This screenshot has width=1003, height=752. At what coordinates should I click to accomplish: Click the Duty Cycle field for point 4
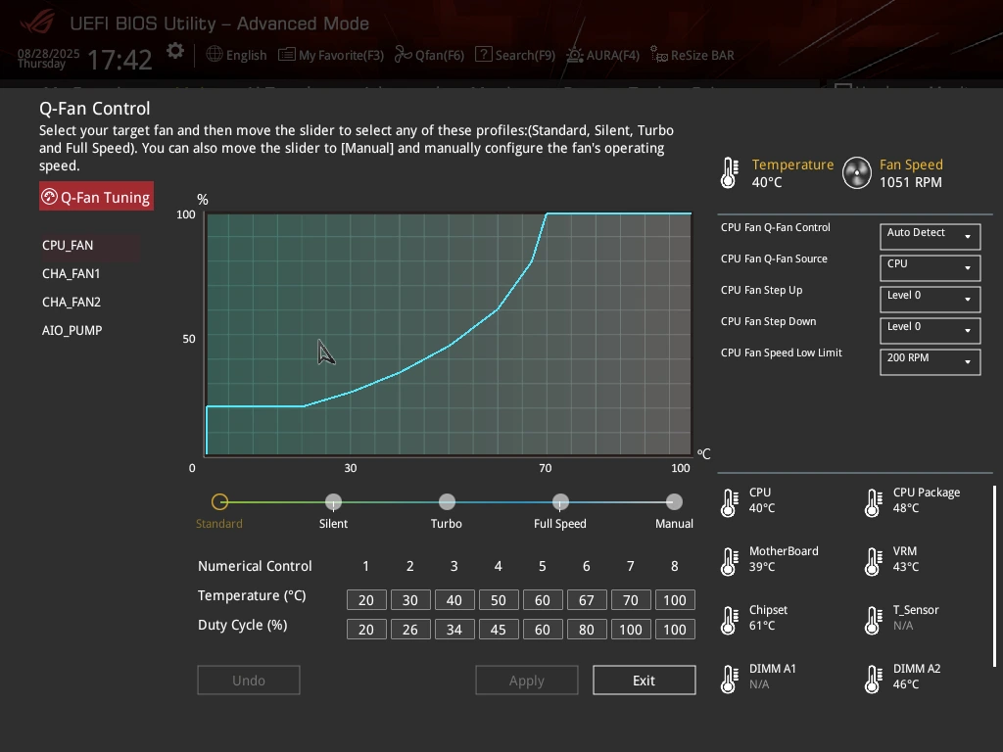click(499, 630)
